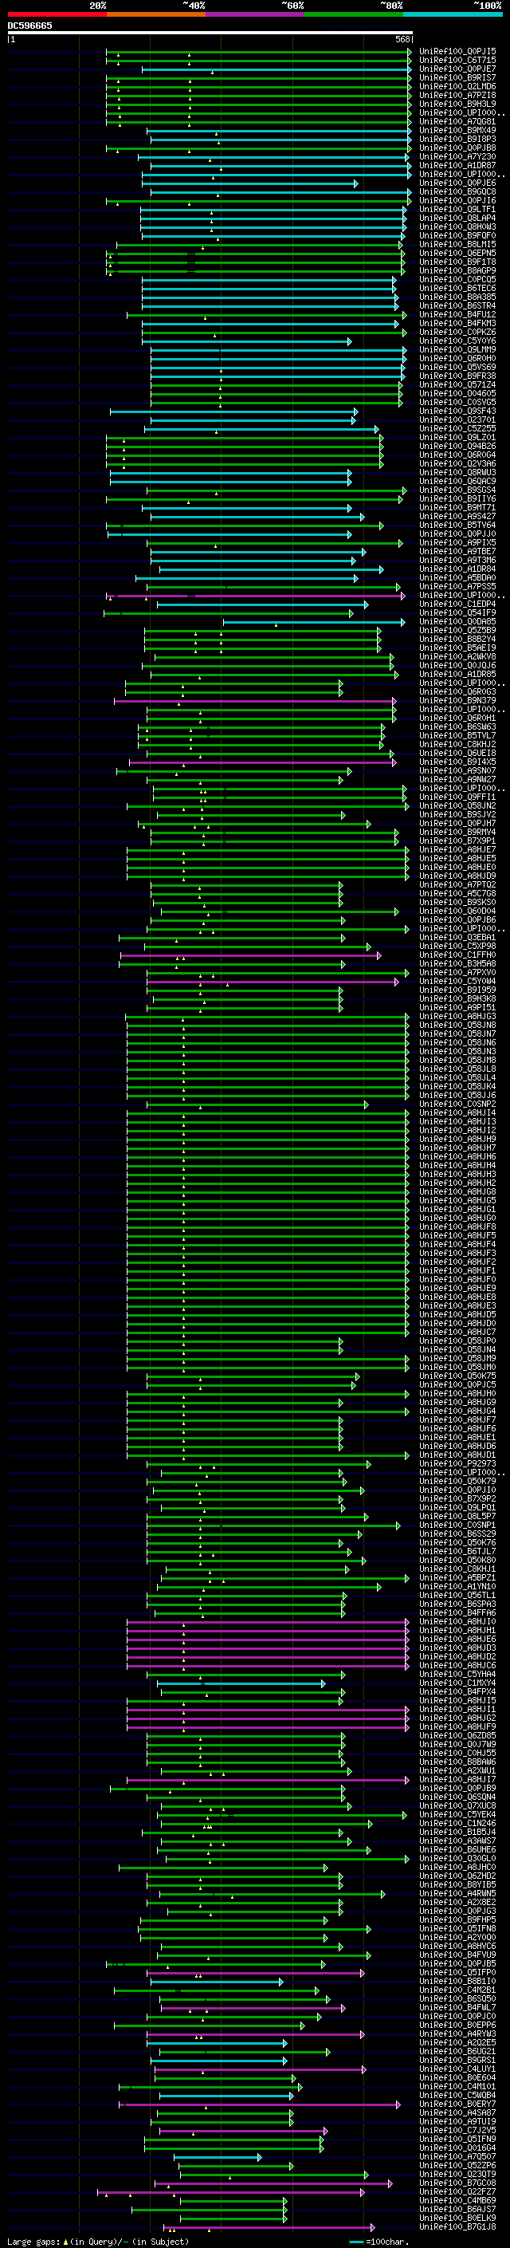This screenshot has height=2248, width=510.
Task: Select the UniRef100_Q22FZ7 label
Action: (457, 2192)
